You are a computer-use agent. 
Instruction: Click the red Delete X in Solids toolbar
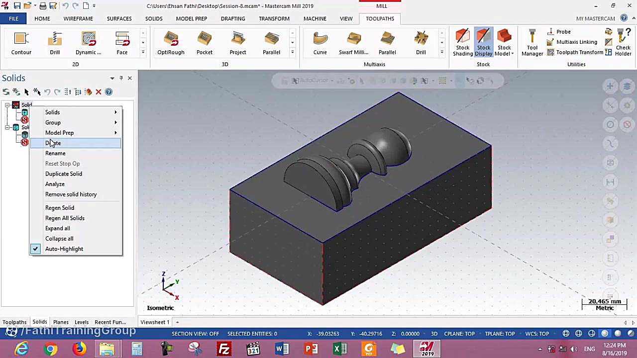pos(99,91)
